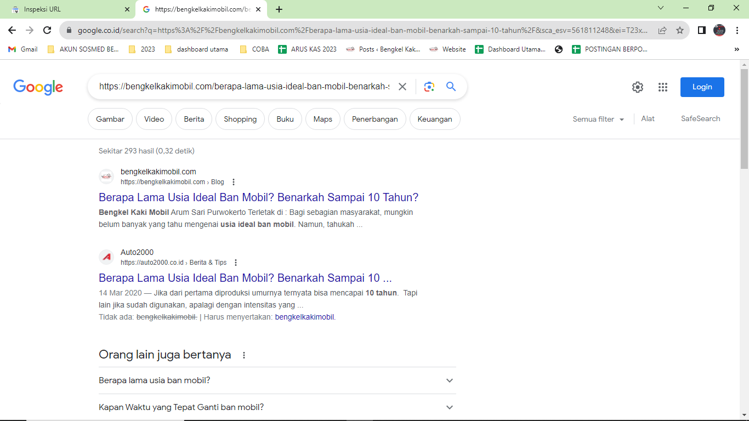The width and height of the screenshot is (749, 421).
Task: Expand question Berapa lama usia ban mobil?
Action: pos(277,380)
